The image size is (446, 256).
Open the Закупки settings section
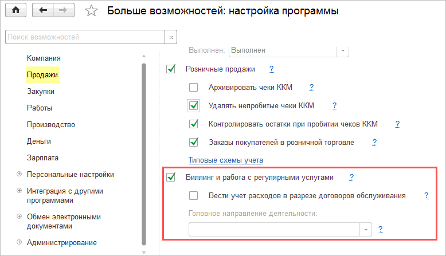[40, 91]
